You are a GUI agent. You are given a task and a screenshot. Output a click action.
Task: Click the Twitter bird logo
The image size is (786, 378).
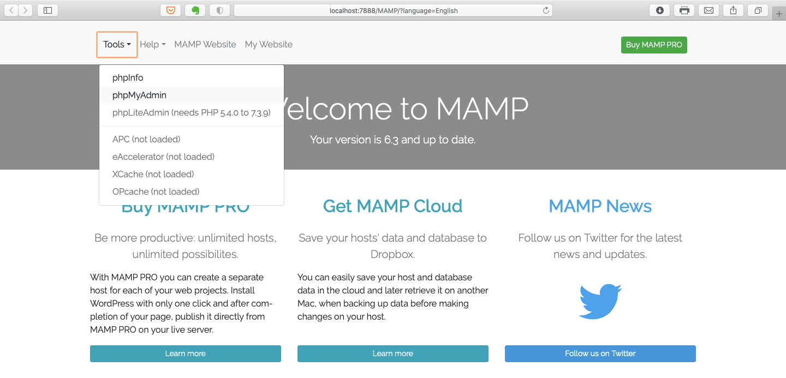point(600,301)
